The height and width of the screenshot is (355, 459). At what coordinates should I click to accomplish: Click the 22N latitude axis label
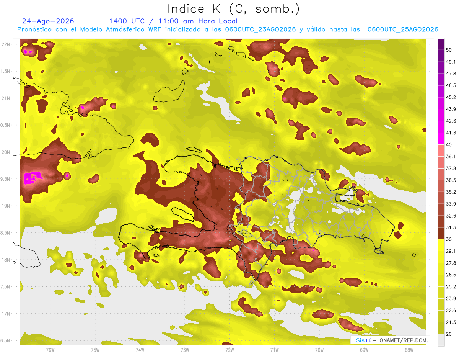click(6, 44)
